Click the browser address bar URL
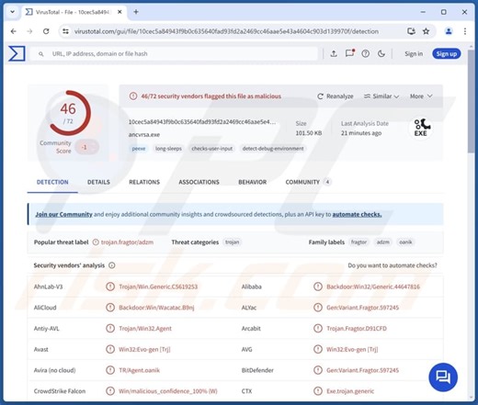This screenshot has width=478, height=405. (x=226, y=31)
